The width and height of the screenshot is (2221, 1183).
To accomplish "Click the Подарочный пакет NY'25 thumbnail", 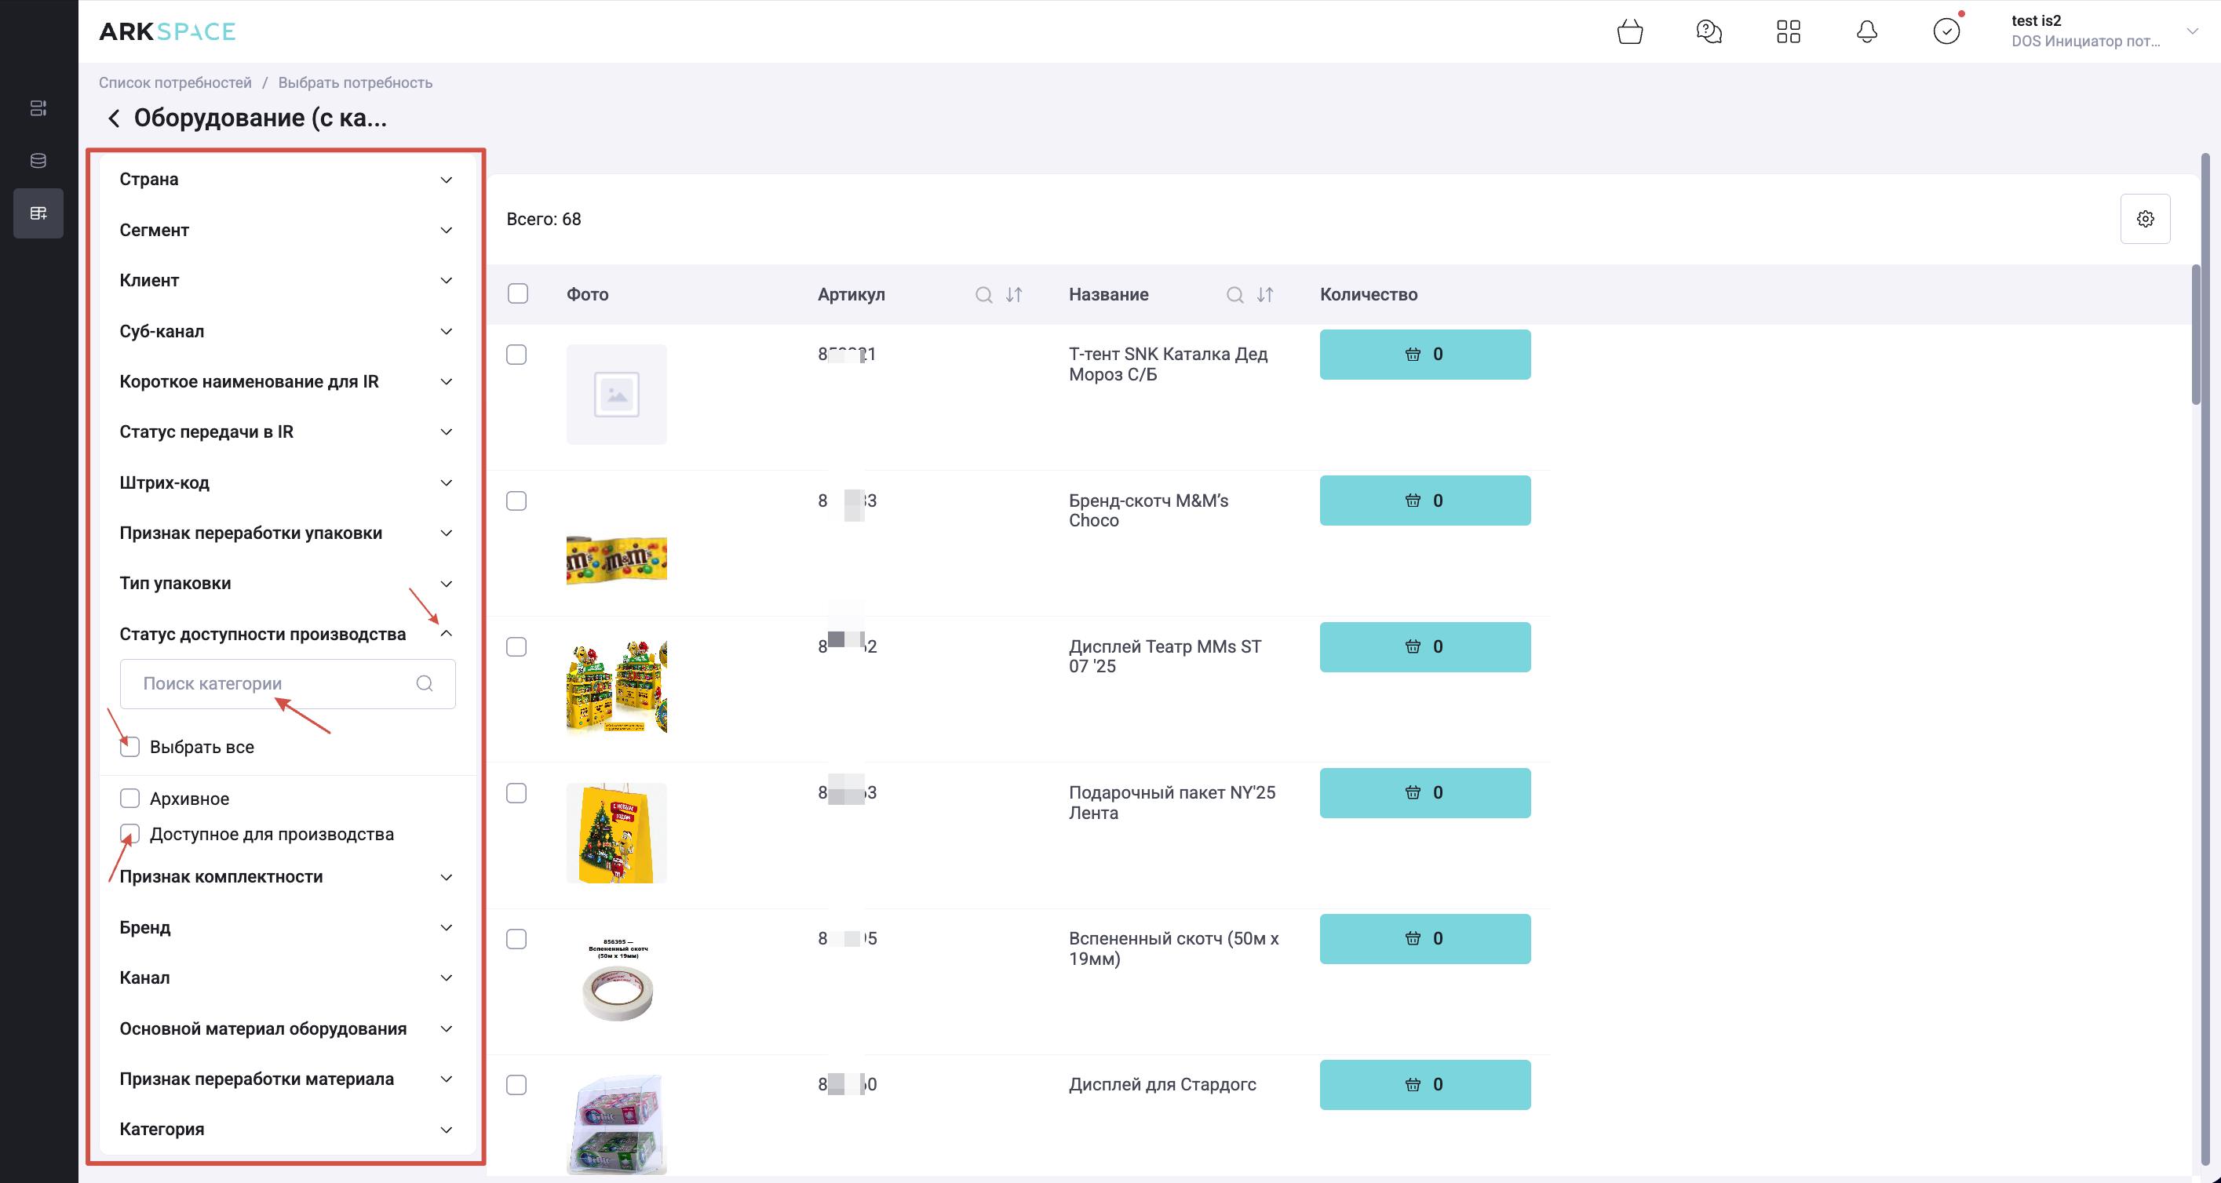I will (x=617, y=832).
